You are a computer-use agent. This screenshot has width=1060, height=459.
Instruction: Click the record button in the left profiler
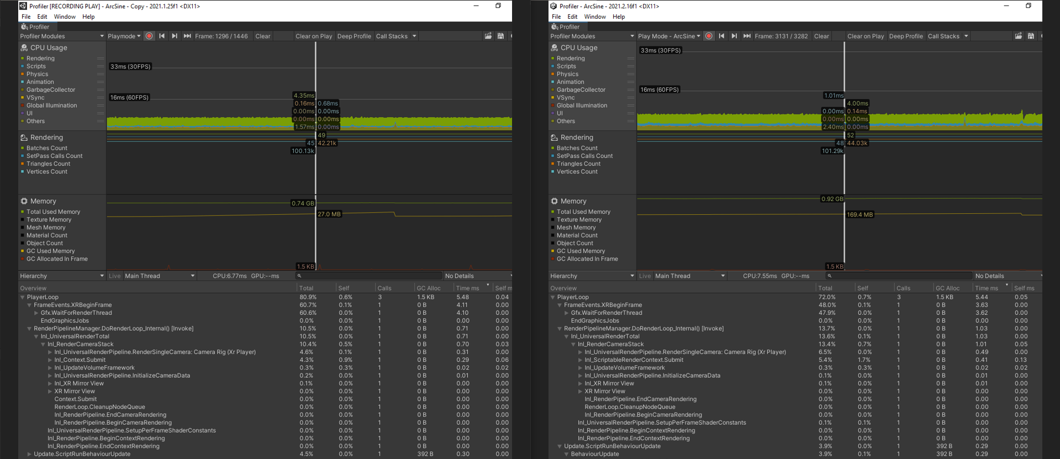pyautogui.click(x=149, y=36)
